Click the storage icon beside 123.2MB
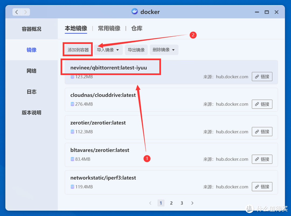Screen dimensions: 291x216 (72, 77)
